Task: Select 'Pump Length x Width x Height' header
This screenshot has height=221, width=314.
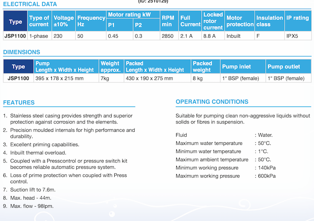Action: 66,67
